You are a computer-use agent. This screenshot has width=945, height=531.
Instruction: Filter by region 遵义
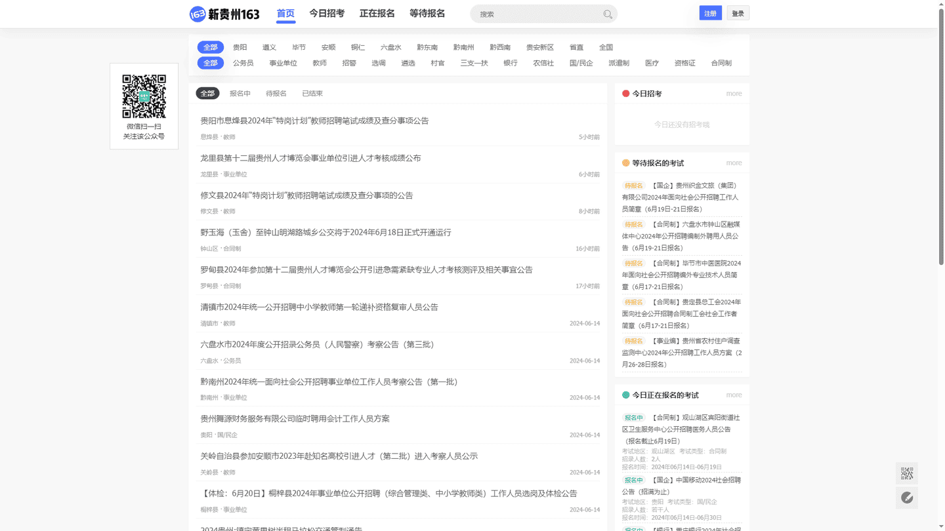269,47
